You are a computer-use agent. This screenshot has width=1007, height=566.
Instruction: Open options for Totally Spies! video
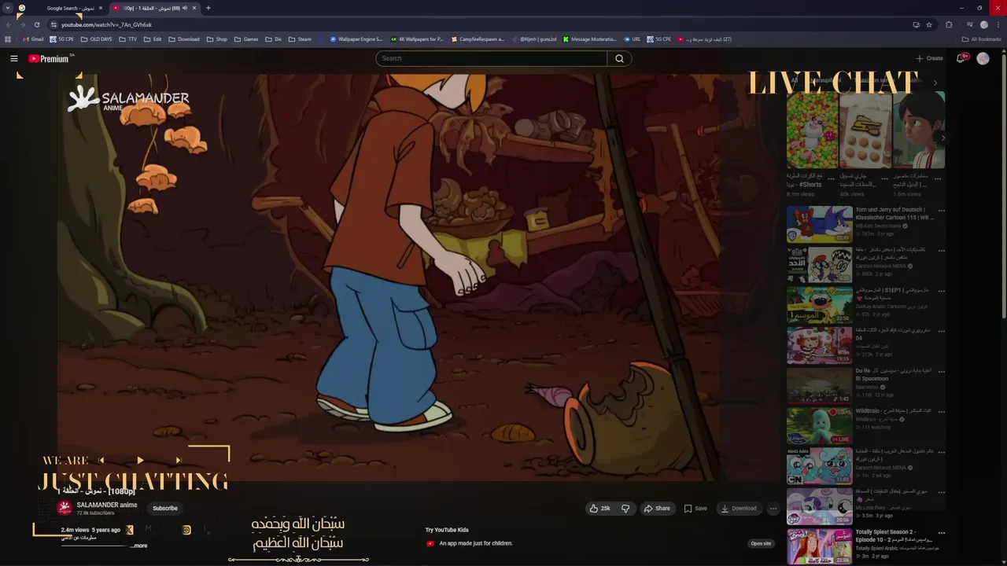click(941, 533)
